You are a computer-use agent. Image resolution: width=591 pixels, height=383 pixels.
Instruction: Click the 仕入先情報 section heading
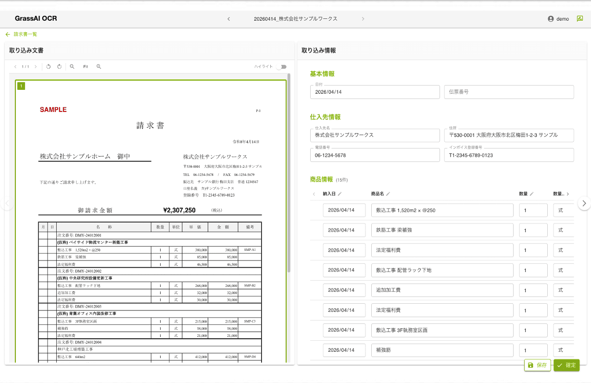pyautogui.click(x=325, y=117)
